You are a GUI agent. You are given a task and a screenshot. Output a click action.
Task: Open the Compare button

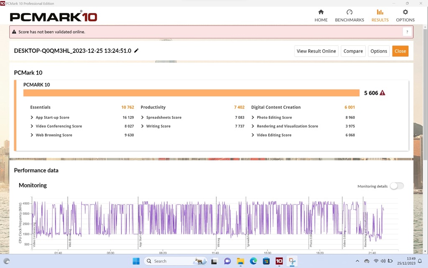[x=353, y=51]
